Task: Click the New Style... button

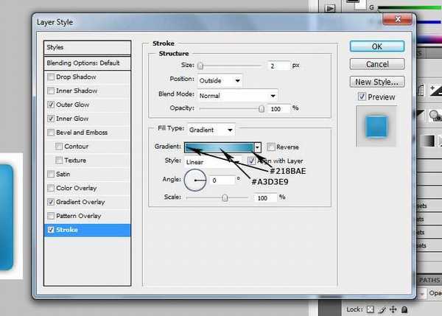Action: pos(378,82)
